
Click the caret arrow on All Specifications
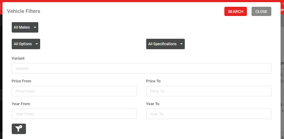pos(181,44)
